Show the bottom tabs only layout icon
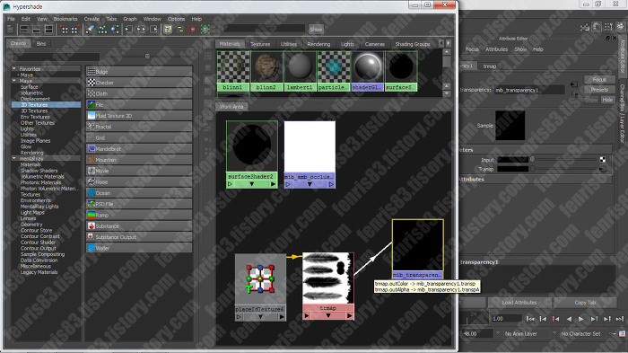628x353 pixels. click(37, 30)
